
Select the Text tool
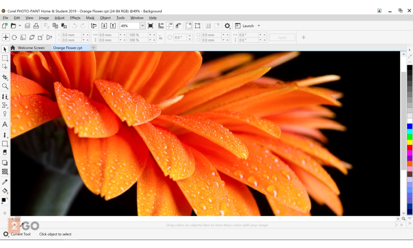(5, 125)
